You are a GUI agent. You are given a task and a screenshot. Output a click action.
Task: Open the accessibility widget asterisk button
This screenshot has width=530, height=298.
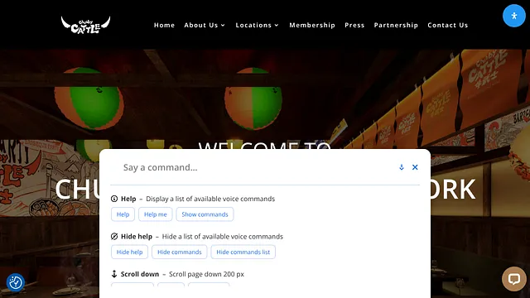point(513,16)
